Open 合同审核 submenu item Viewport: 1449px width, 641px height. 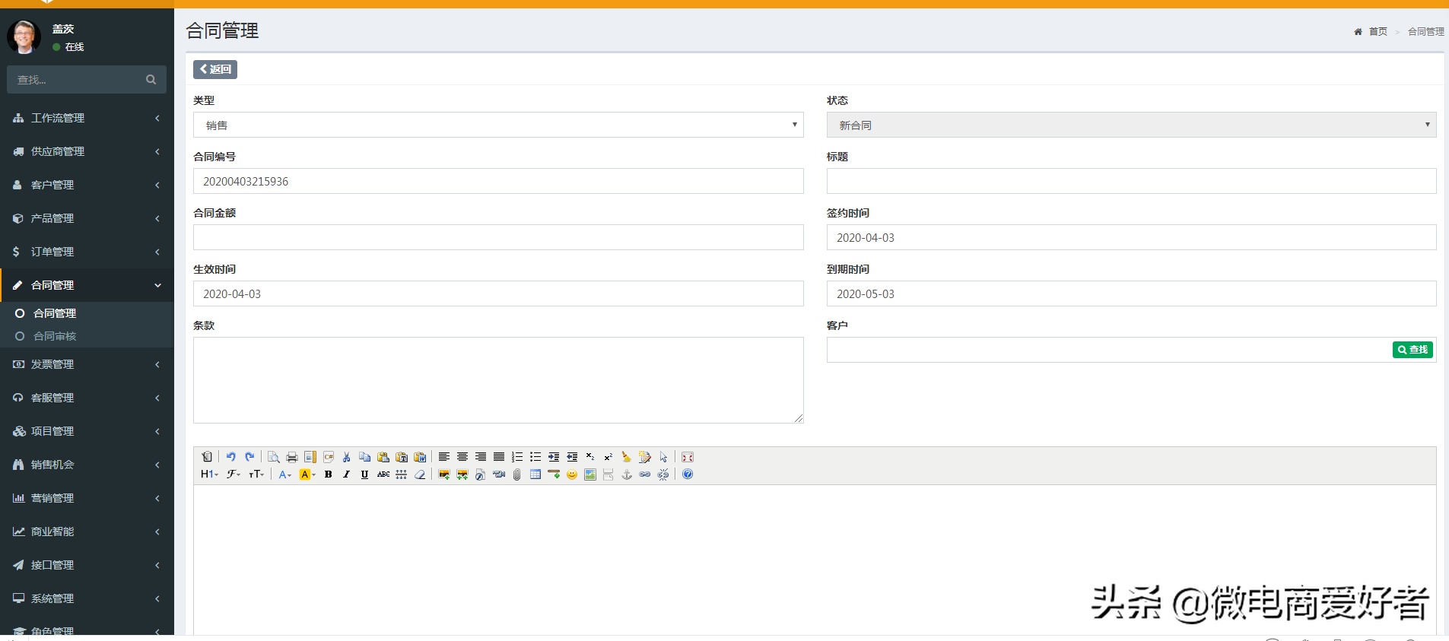55,336
